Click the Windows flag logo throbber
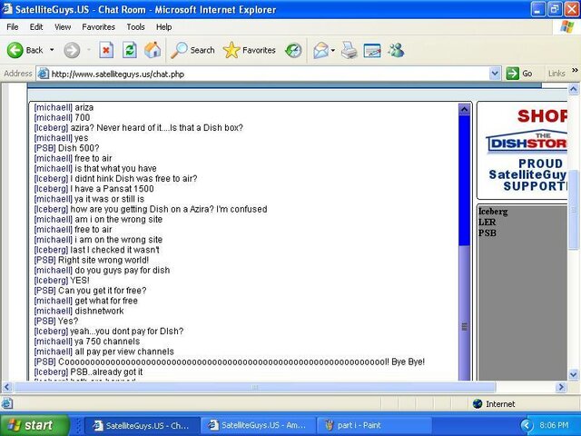Screen dimensions: 581x436 (566, 27)
